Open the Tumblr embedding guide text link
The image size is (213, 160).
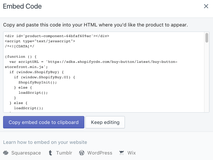tap(64, 153)
